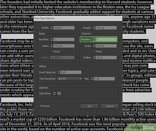Click the Height field showing 731 pt
The width and height of the screenshot is (156, 131).
coord(106,28)
